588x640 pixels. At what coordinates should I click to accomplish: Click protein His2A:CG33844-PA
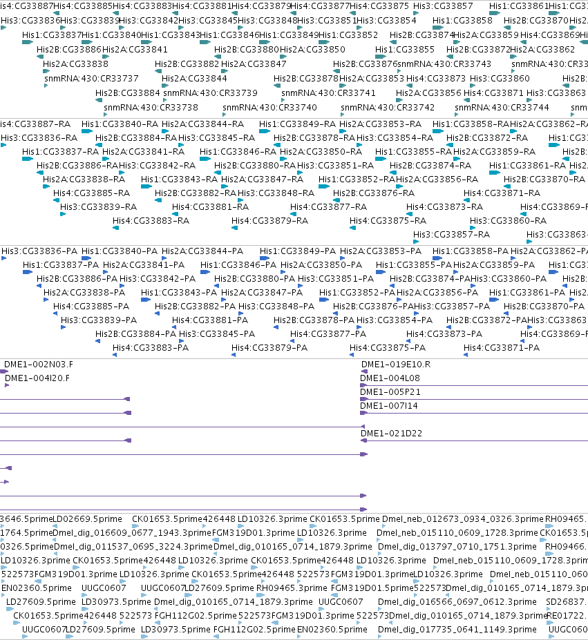(x=202, y=251)
